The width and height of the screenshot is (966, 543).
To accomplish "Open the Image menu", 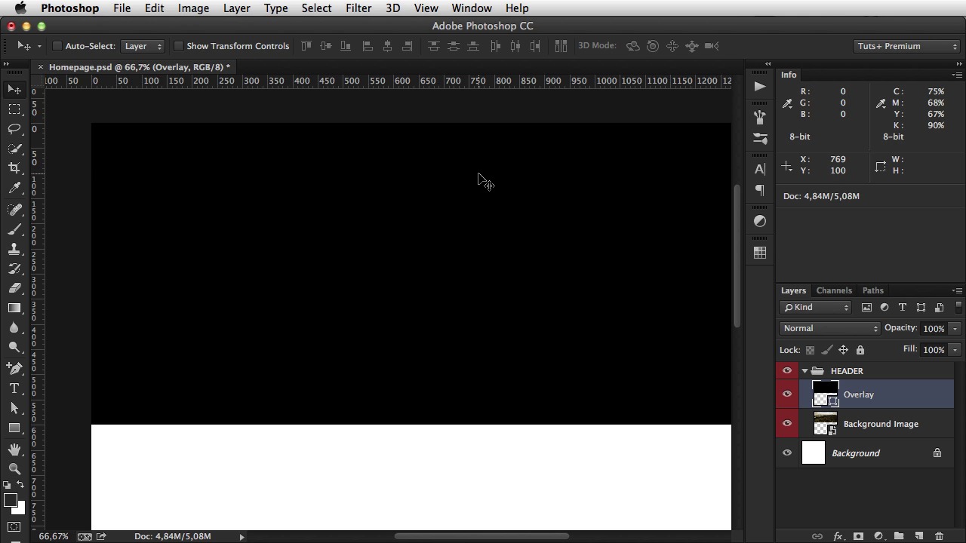I will pos(193,8).
